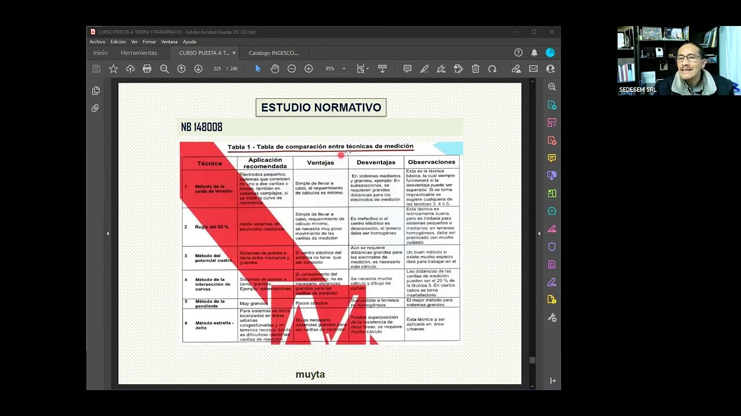
Task: Upload the file to cloud
Action: point(130,69)
